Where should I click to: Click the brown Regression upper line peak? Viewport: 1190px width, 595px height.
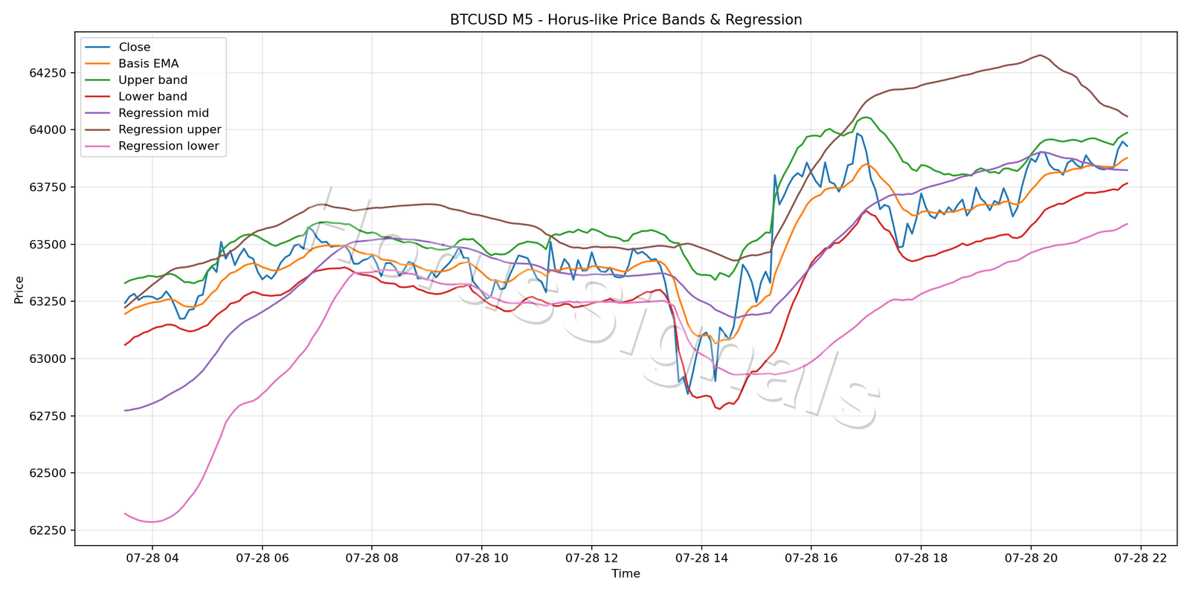(x=1040, y=55)
